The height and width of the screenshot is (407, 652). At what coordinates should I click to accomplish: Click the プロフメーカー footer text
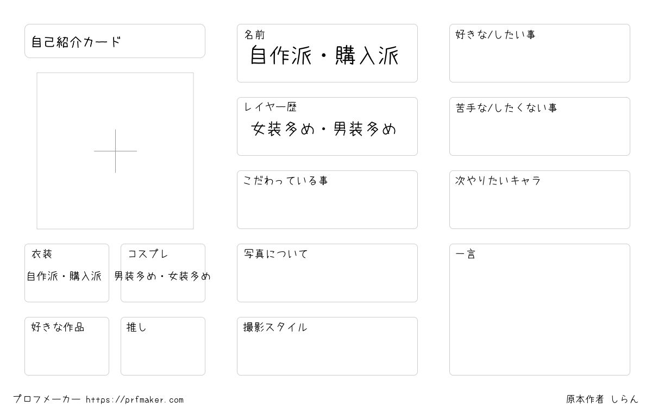pos(47,399)
